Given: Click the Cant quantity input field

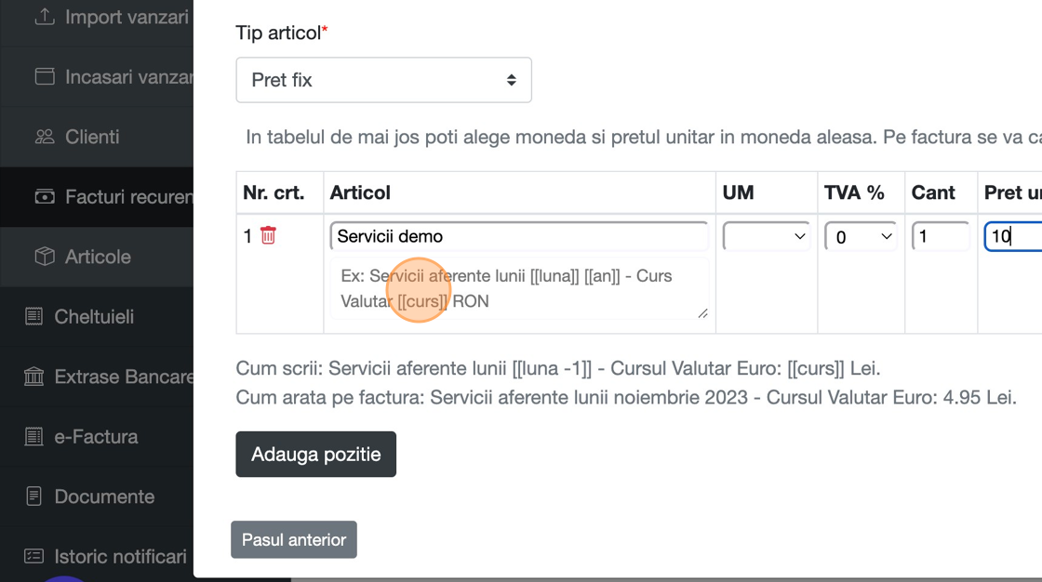Looking at the screenshot, I should click(941, 236).
